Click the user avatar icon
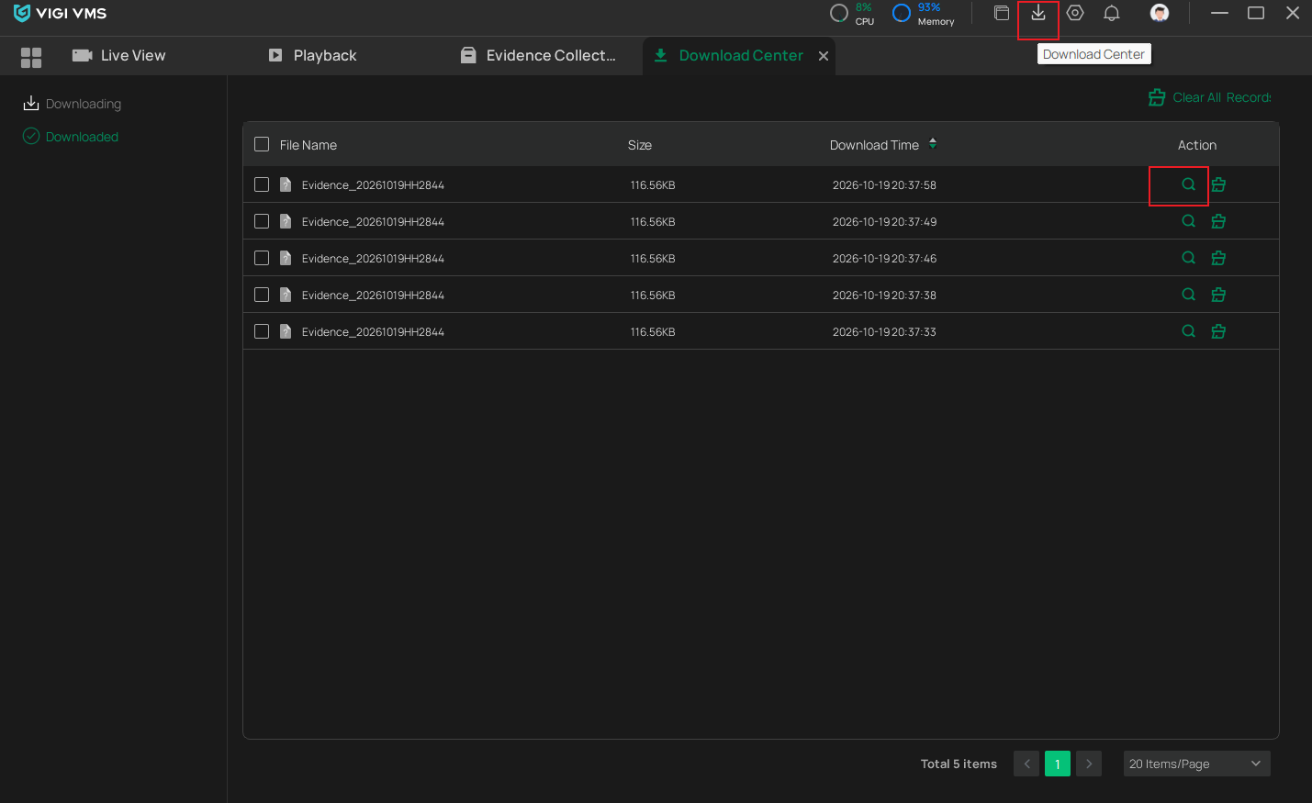 (1160, 13)
